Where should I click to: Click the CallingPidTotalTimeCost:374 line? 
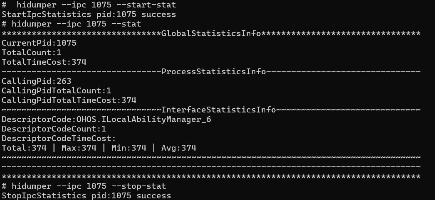(x=69, y=100)
